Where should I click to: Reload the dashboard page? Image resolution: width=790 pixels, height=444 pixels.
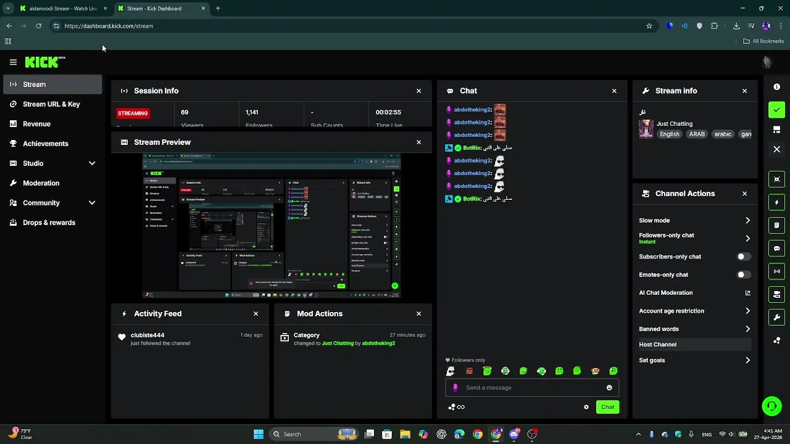[x=38, y=26]
